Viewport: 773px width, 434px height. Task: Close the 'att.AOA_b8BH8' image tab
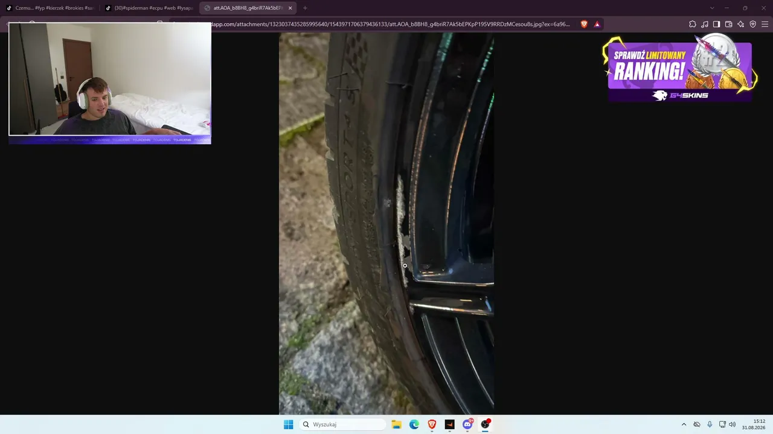coord(290,8)
